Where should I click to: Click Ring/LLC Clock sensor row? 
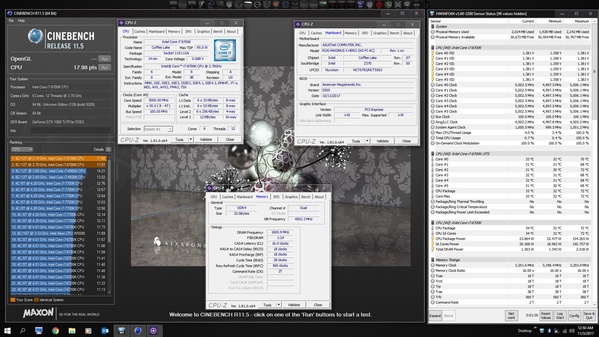(510, 122)
